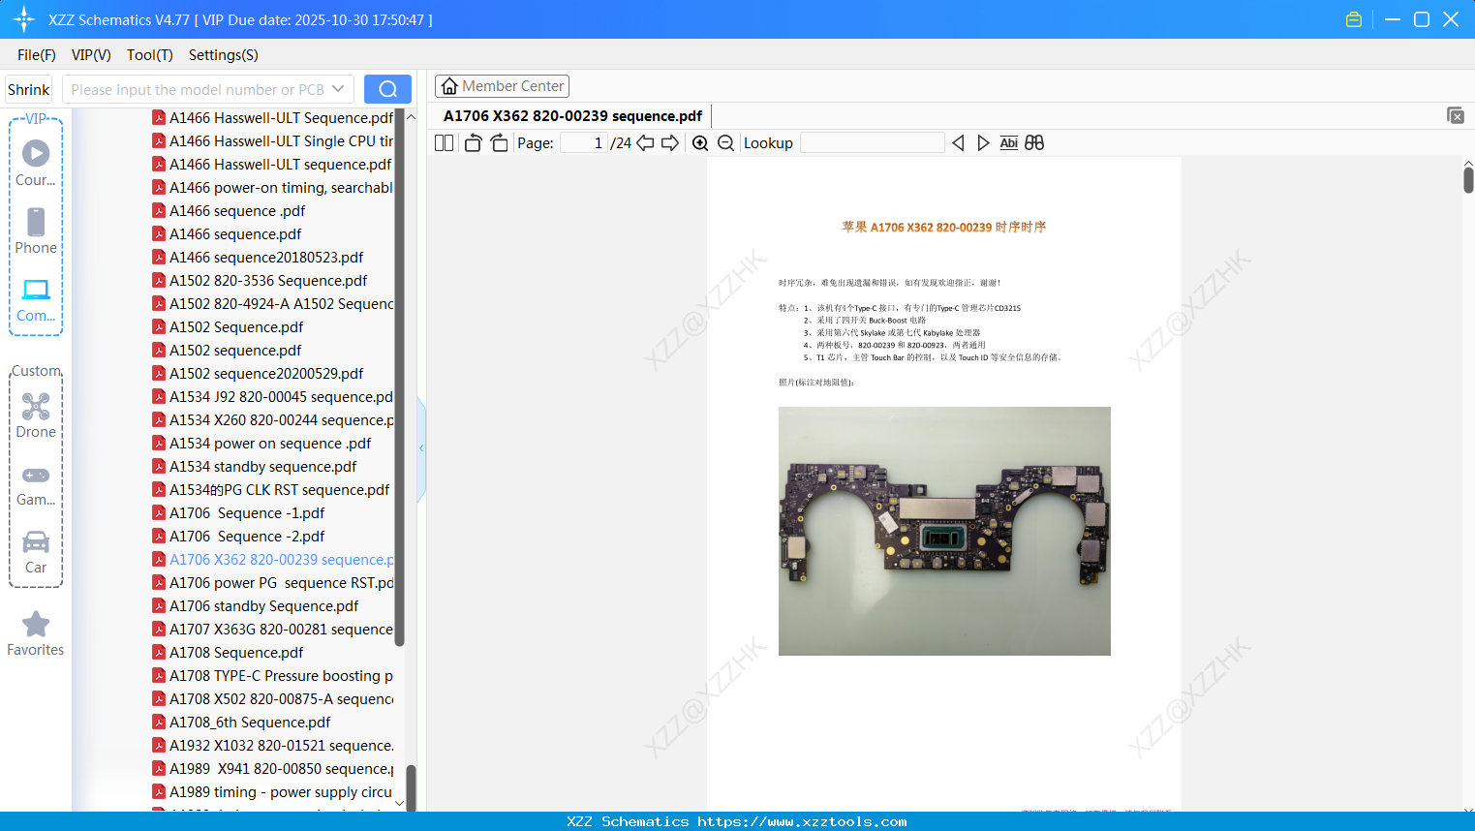This screenshot has width=1475, height=831.
Task: Open A1502 820-4924-A A1502 Sequence file
Action: (x=273, y=304)
